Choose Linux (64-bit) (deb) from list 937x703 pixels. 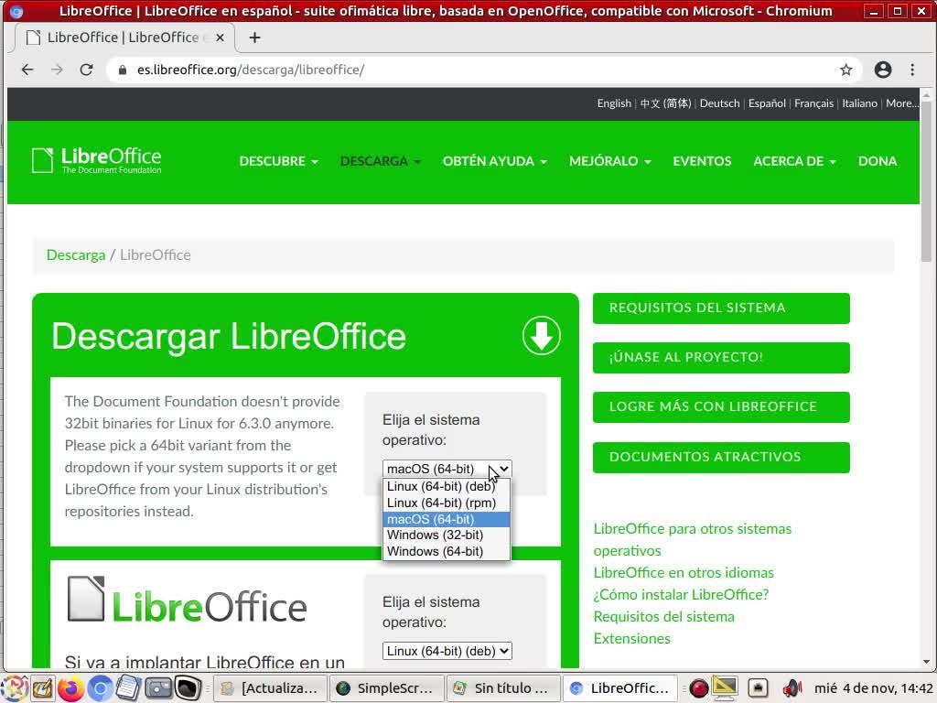pyautogui.click(x=447, y=487)
